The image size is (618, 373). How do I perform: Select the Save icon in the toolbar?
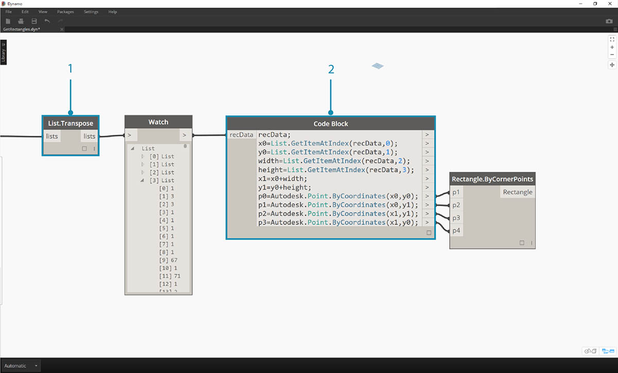[x=33, y=21]
